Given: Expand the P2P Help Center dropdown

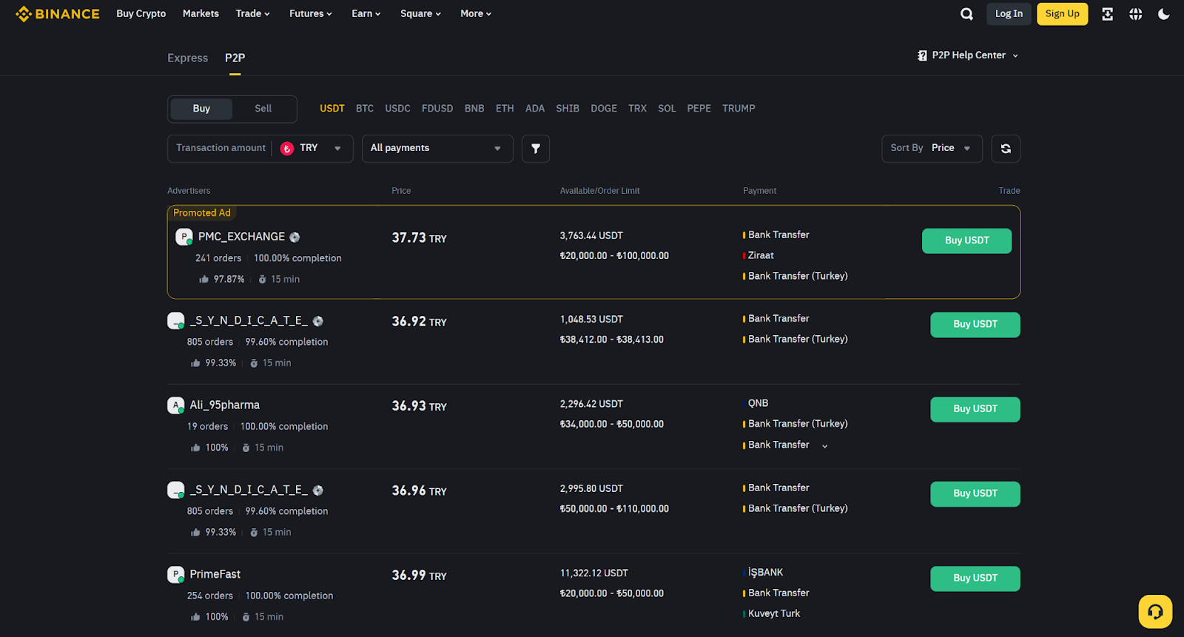Looking at the screenshot, I should pos(1015,56).
